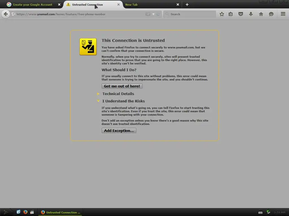Show bookmarks list icon in toolbar
This screenshot has height=216, width=289.
231,14
